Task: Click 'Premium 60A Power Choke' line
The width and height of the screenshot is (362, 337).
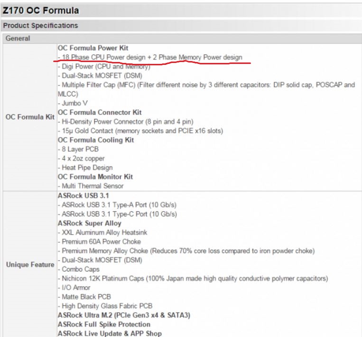Action: pyautogui.click(x=100, y=242)
